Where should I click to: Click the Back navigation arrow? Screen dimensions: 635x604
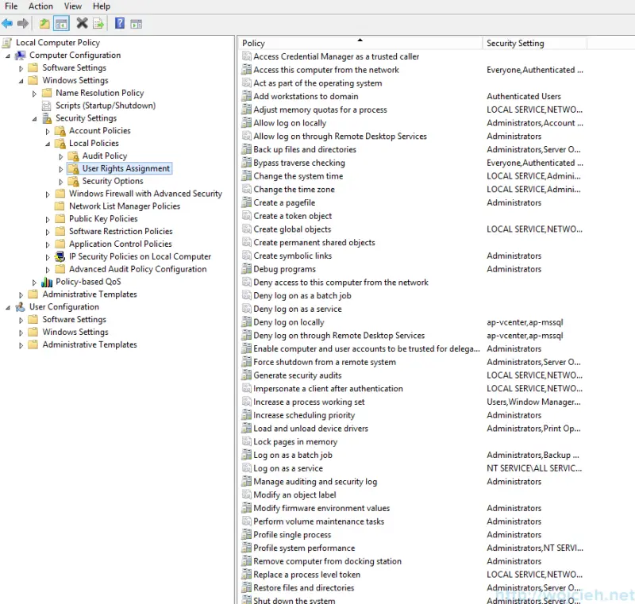(x=8, y=23)
